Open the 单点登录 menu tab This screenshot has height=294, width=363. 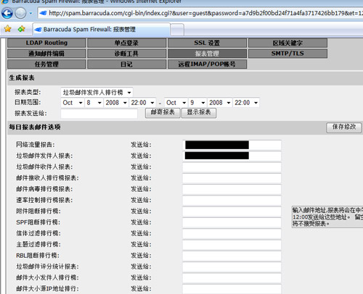click(x=126, y=43)
